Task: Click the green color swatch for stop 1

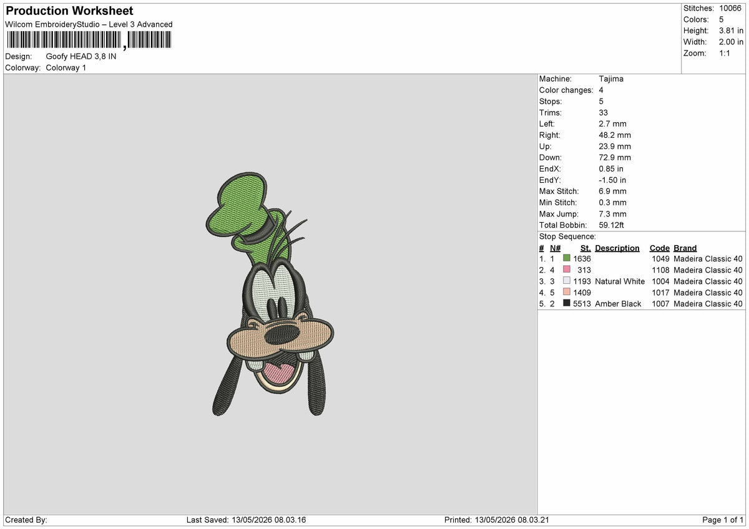Action: click(567, 258)
